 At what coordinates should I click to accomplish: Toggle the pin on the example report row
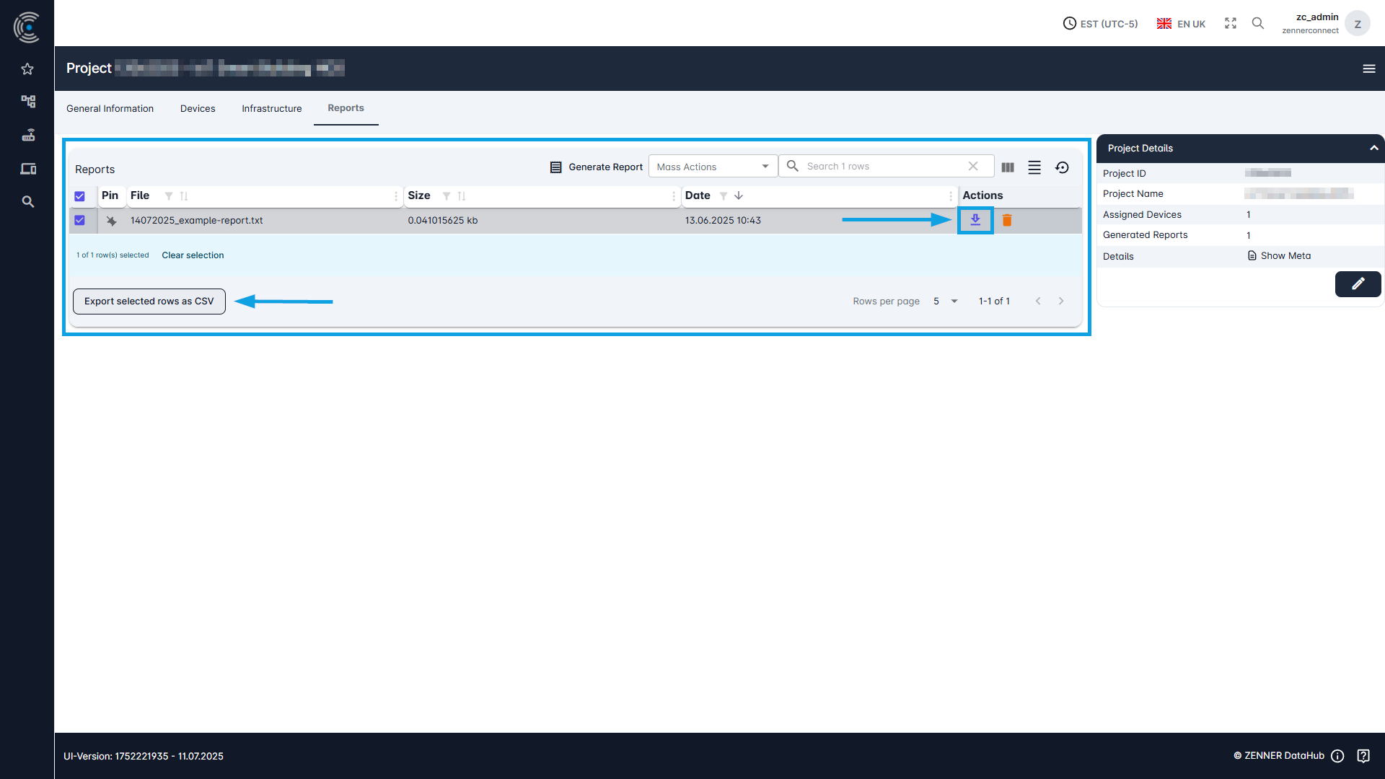[111, 220]
